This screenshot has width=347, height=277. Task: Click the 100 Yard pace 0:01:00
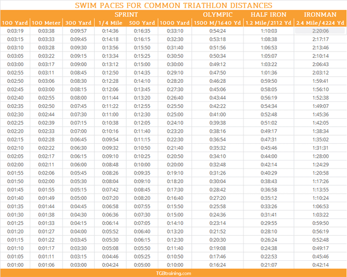click(x=15, y=265)
